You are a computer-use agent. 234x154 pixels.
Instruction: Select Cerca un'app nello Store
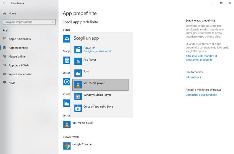point(100,108)
